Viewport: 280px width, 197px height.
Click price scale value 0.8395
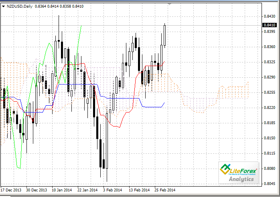pyautogui.click(x=270, y=32)
